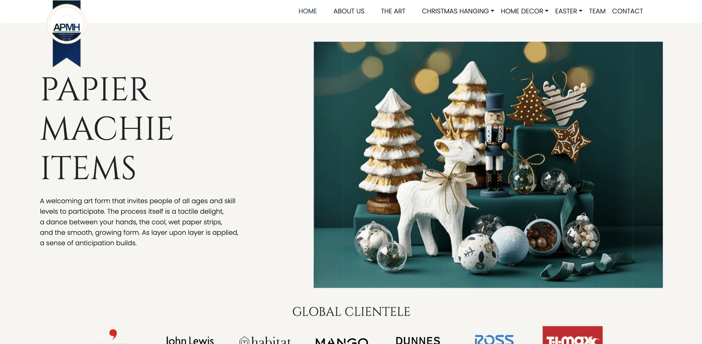Screen dimensions: 702x344
Task: Select the red TJ Maxx logo
Action: coord(573,335)
